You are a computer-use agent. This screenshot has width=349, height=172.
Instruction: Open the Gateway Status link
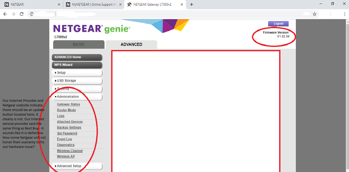click(68, 104)
